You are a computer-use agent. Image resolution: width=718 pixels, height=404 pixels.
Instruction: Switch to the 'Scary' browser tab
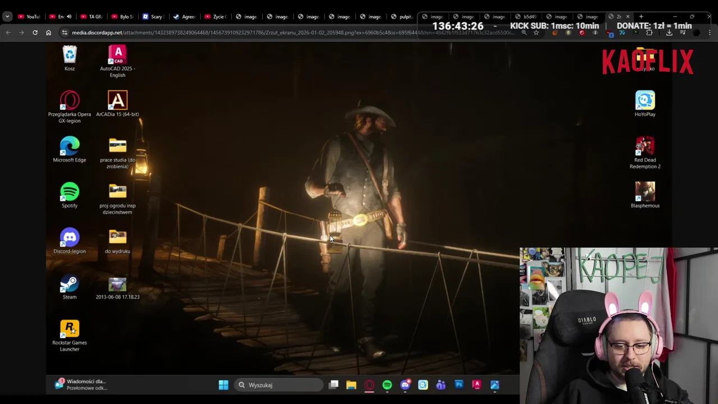click(x=153, y=16)
